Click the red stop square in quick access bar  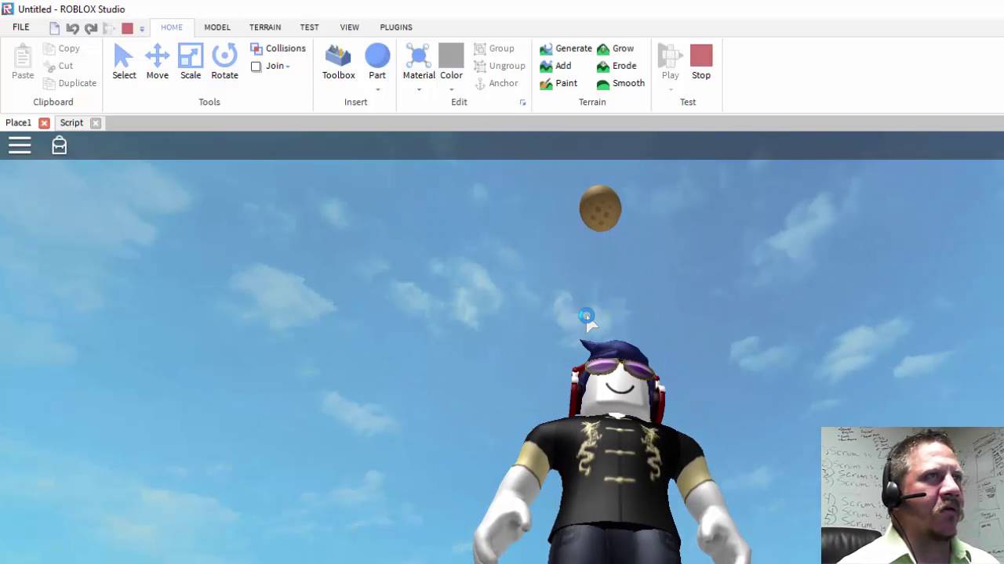[x=127, y=28]
